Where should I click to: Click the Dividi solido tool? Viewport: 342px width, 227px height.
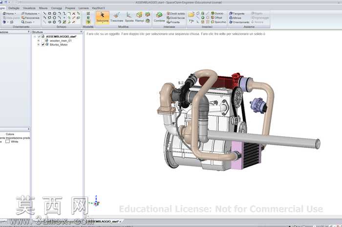coord(176,14)
